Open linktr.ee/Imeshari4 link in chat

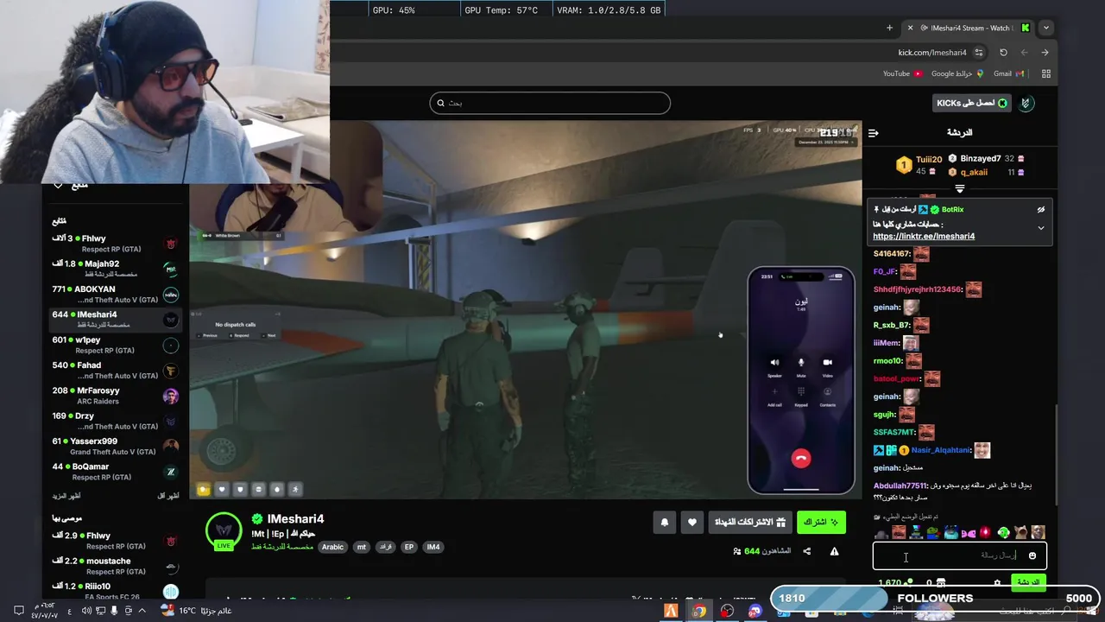924,236
